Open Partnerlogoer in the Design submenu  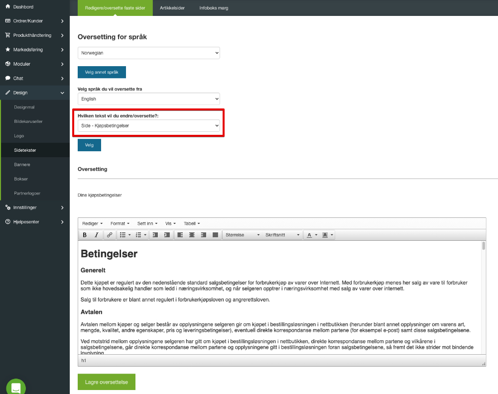click(x=27, y=193)
